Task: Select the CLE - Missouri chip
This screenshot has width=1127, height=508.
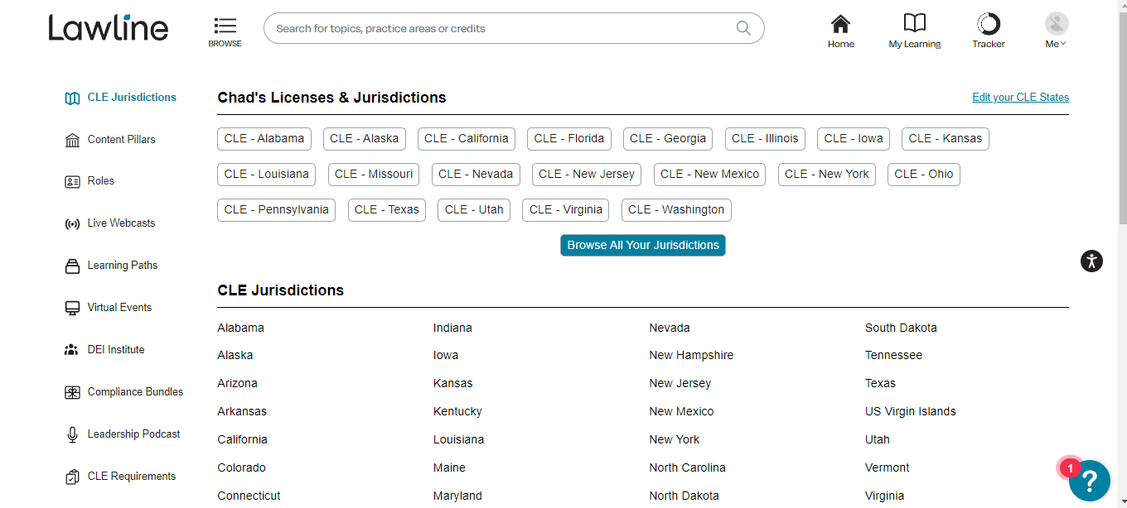Action: (x=374, y=175)
